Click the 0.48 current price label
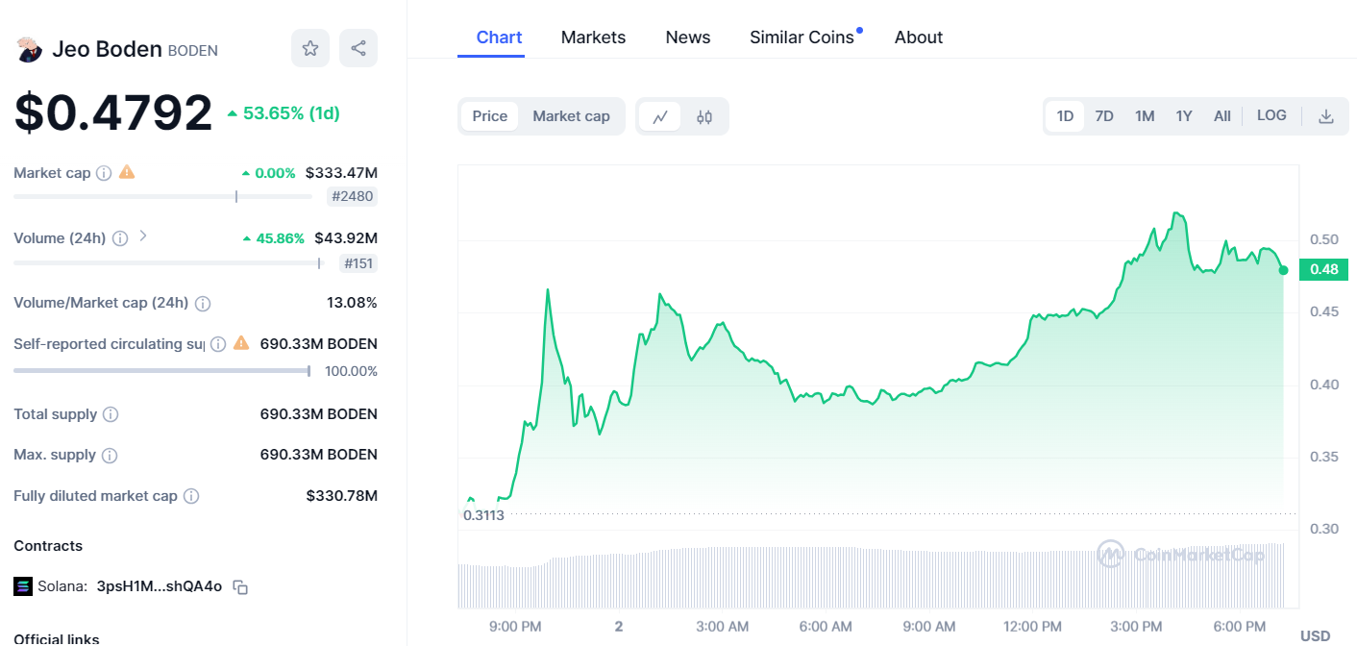The image size is (1357, 646). click(x=1323, y=269)
